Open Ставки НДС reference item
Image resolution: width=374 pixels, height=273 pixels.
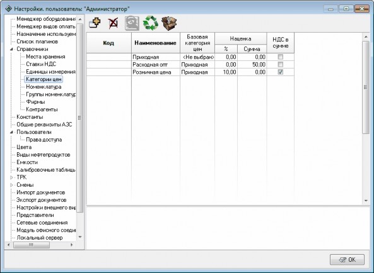click(41, 64)
